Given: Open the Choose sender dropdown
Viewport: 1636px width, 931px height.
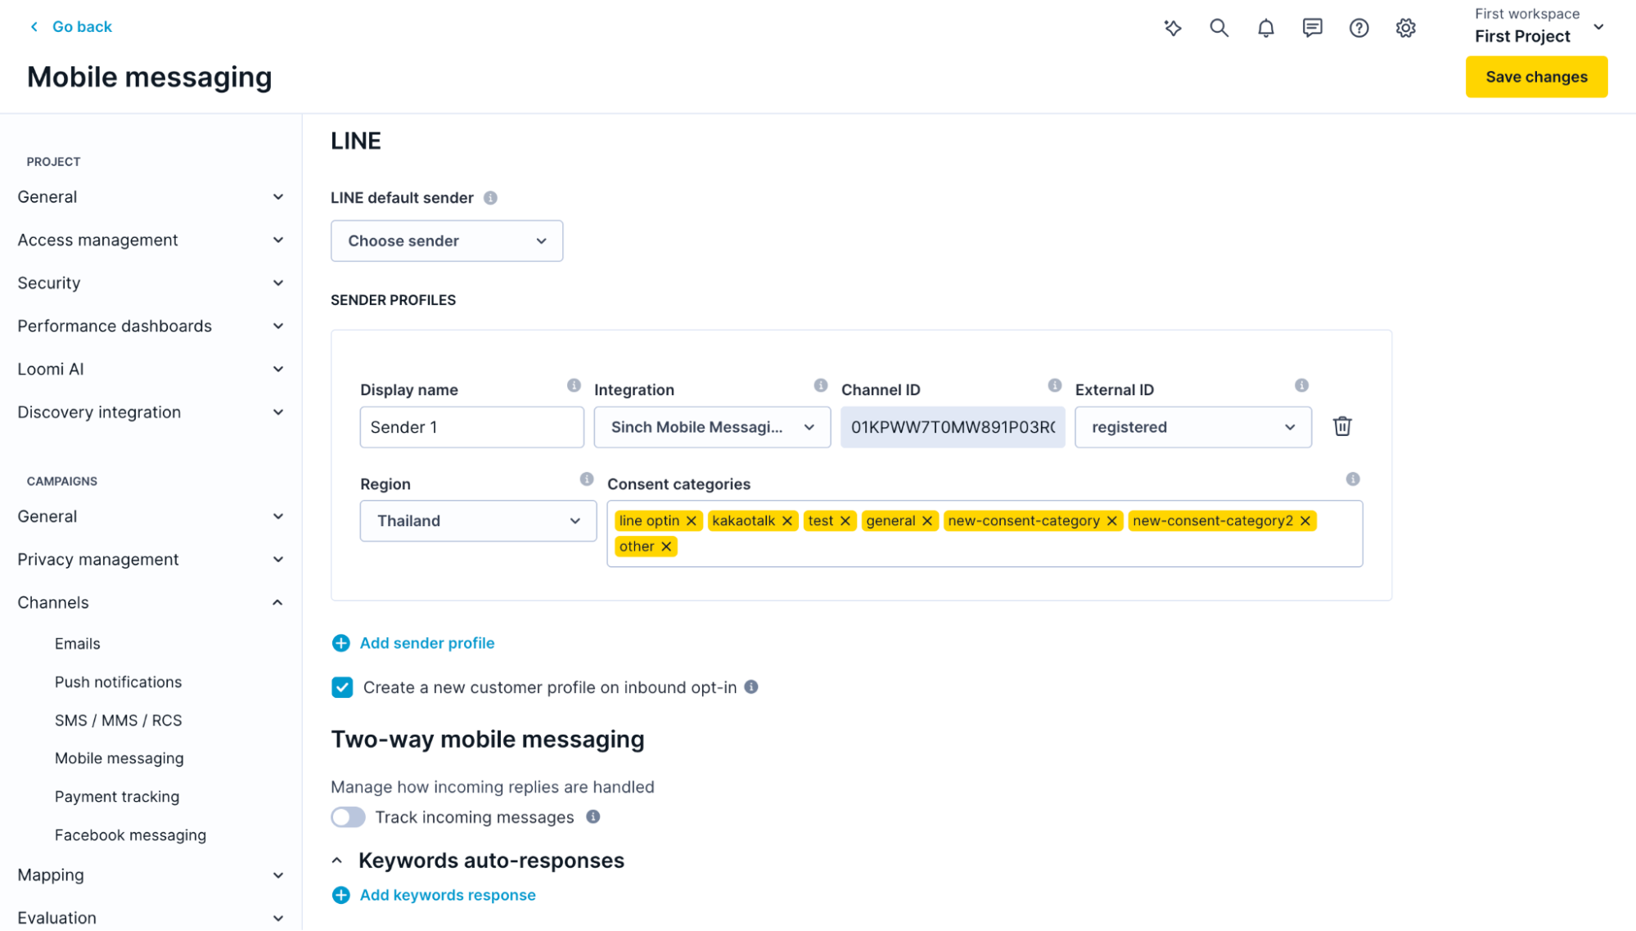Looking at the screenshot, I should click(x=447, y=241).
